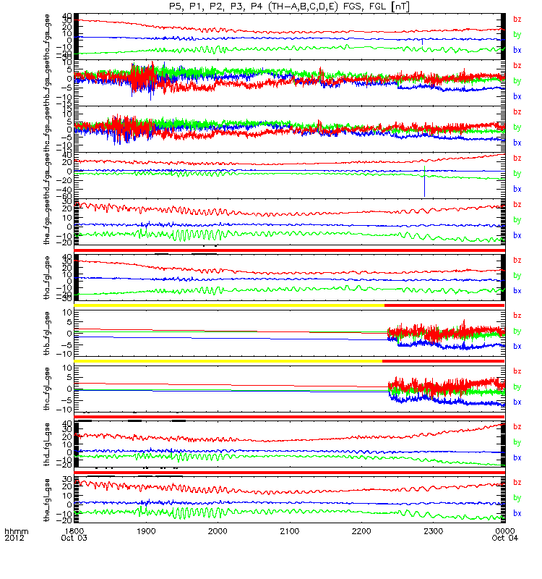Click the red bar above the thd_fgl_gse panel

[290, 417]
